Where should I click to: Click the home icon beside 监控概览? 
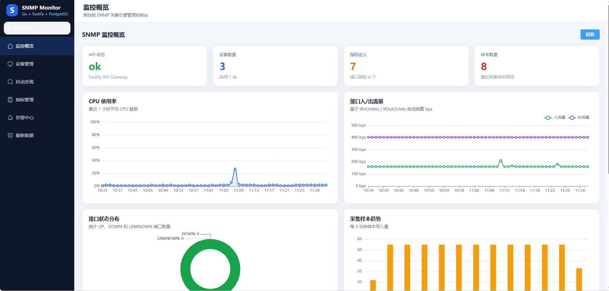(x=10, y=46)
